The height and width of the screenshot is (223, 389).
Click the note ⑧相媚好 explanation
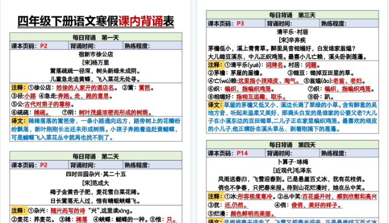[247, 96]
